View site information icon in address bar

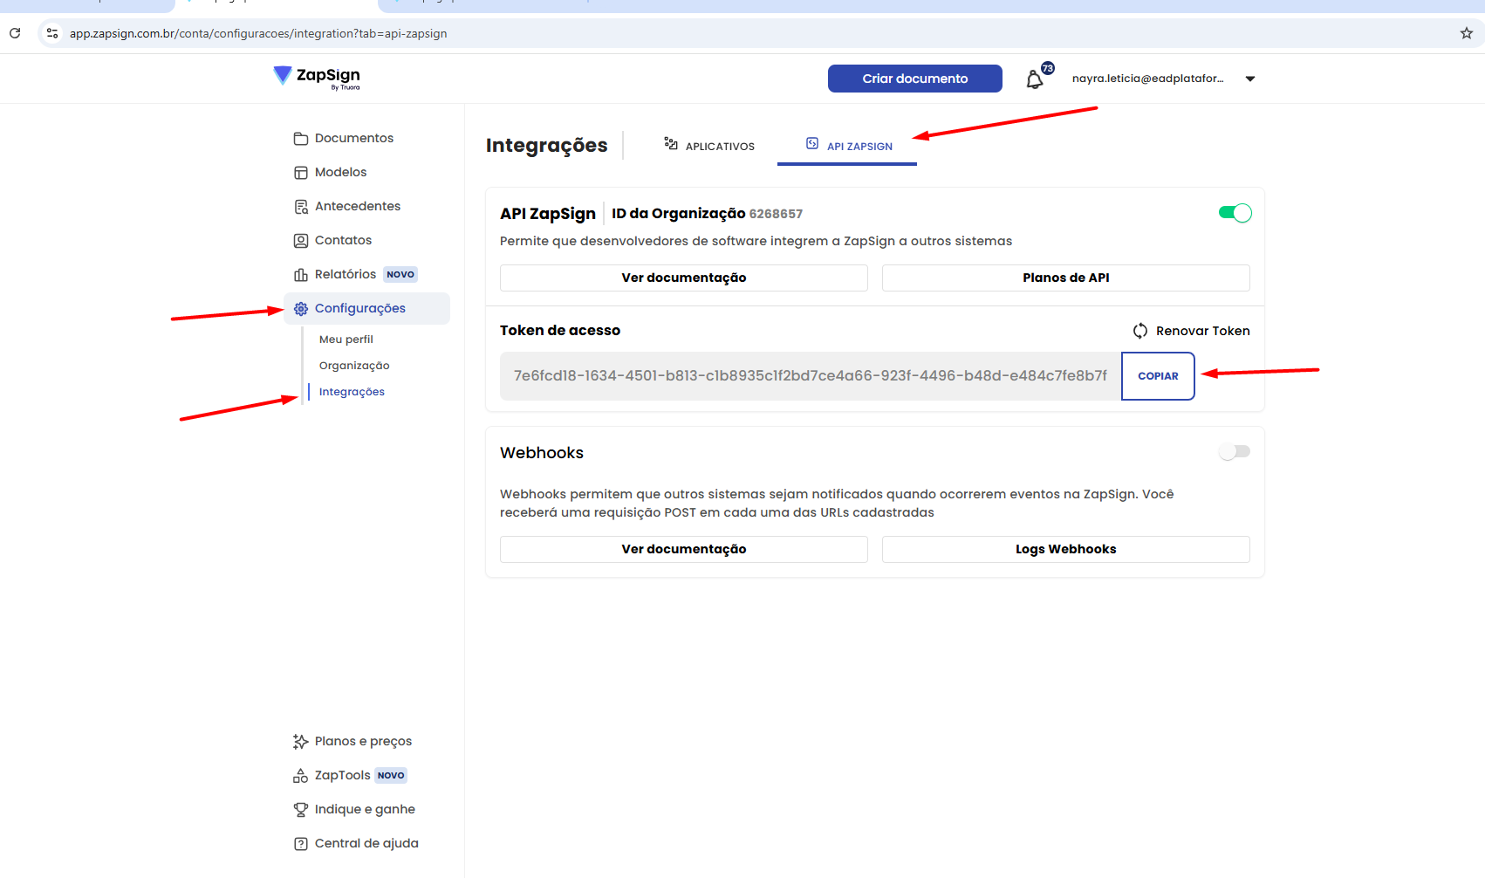click(x=52, y=33)
